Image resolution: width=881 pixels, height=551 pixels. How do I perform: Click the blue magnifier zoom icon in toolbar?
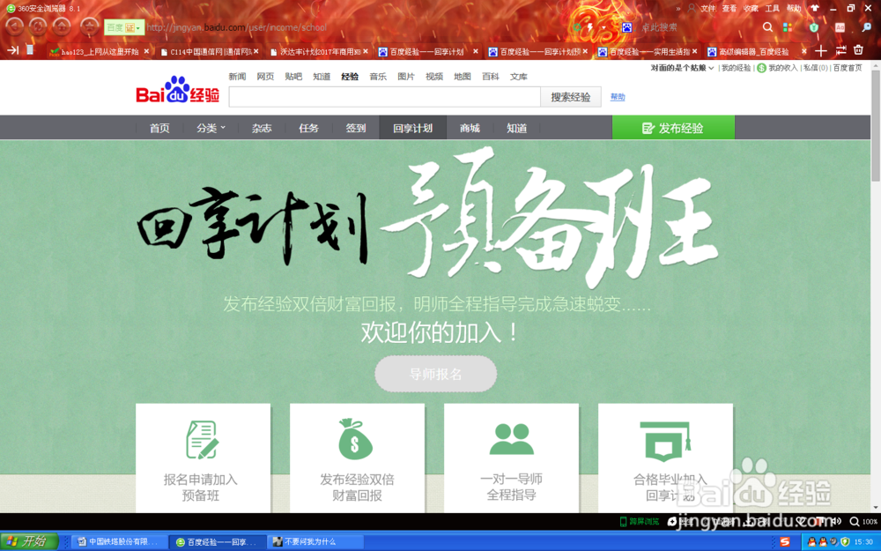coord(866,26)
